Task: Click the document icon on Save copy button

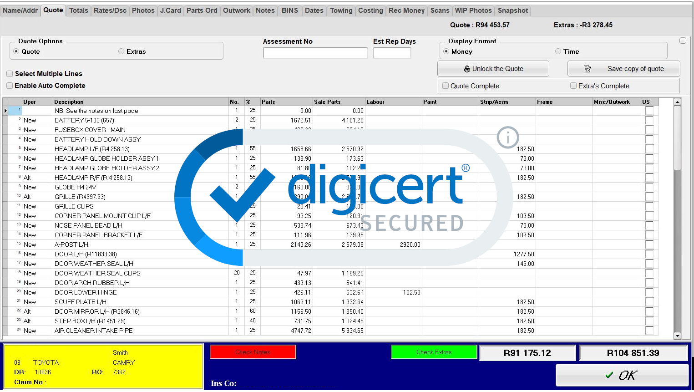Action: click(x=588, y=69)
